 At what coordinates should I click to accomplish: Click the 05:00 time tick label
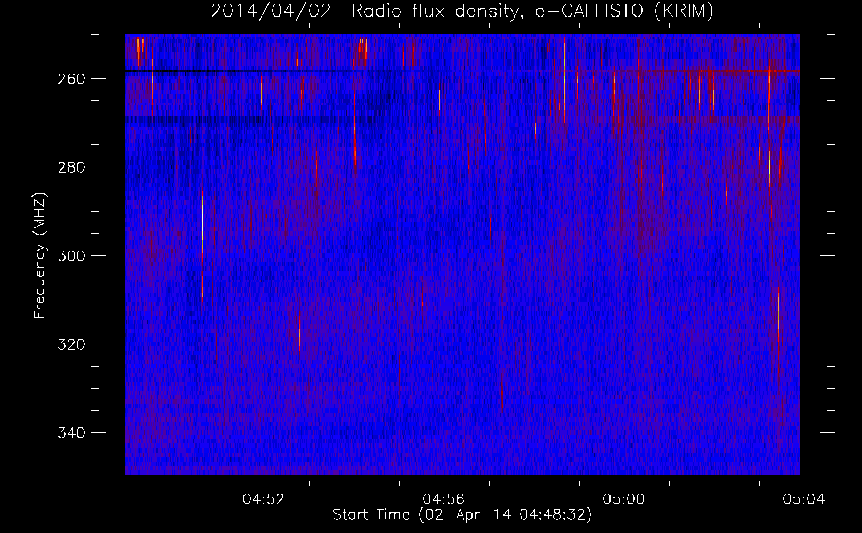(623, 499)
